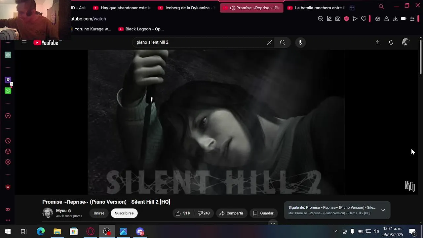Click the YouTube search magnifier button
Screen dimensions: 423x238
tap(283, 42)
